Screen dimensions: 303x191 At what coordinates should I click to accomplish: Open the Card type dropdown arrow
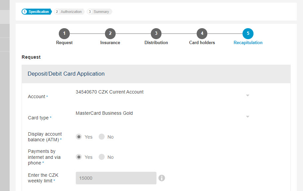tap(248, 117)
